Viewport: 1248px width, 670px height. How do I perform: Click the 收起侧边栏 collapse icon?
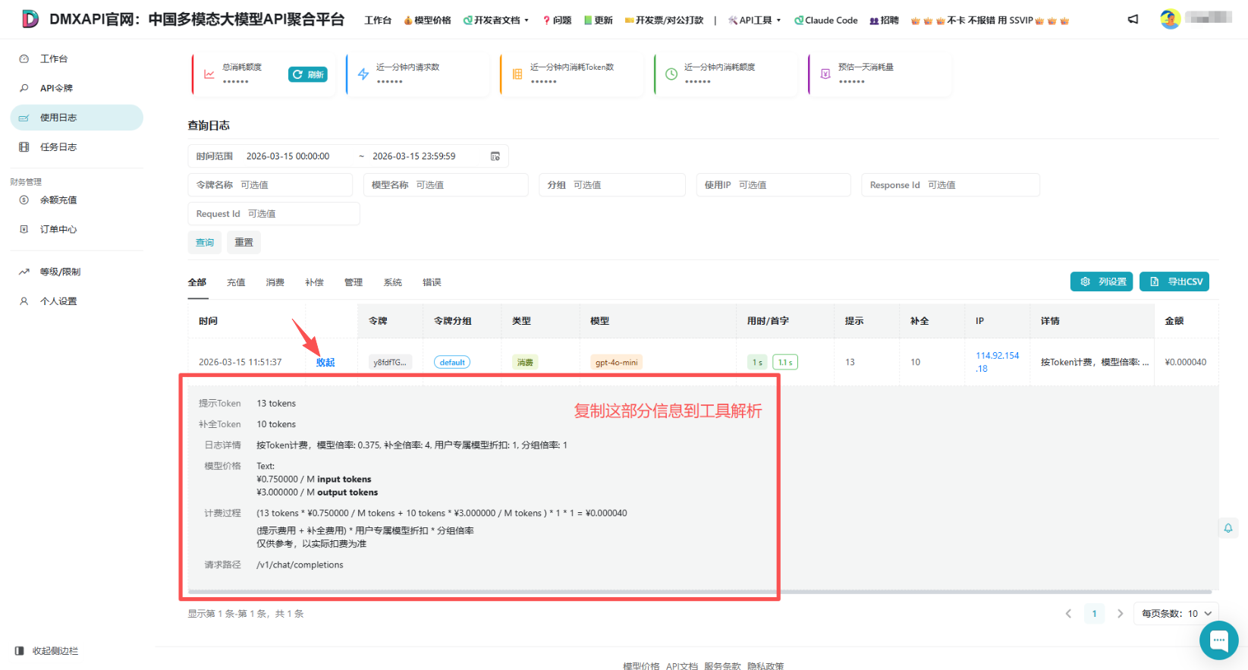20,651
